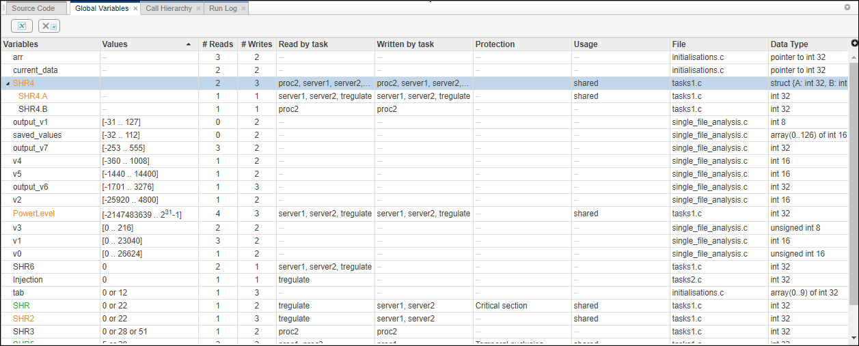Sort by the Protection column header

[x=495, y=44]
